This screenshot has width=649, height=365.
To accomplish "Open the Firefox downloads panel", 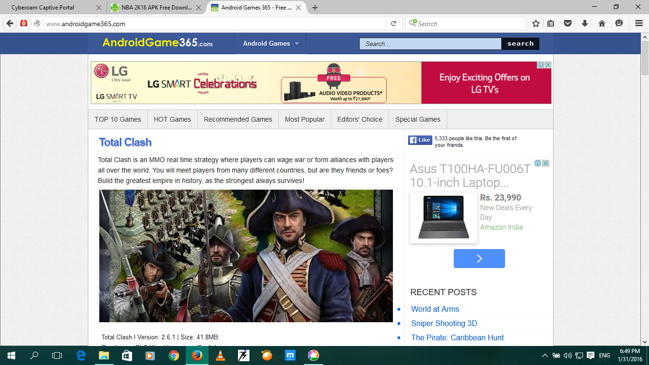I will (585, 23).
